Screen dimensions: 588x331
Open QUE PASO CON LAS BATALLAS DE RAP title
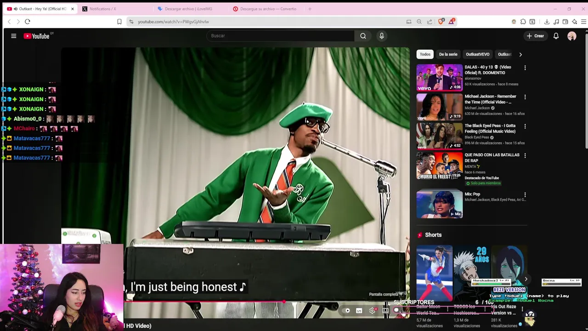pyautogui.click(x=492, y=158)
